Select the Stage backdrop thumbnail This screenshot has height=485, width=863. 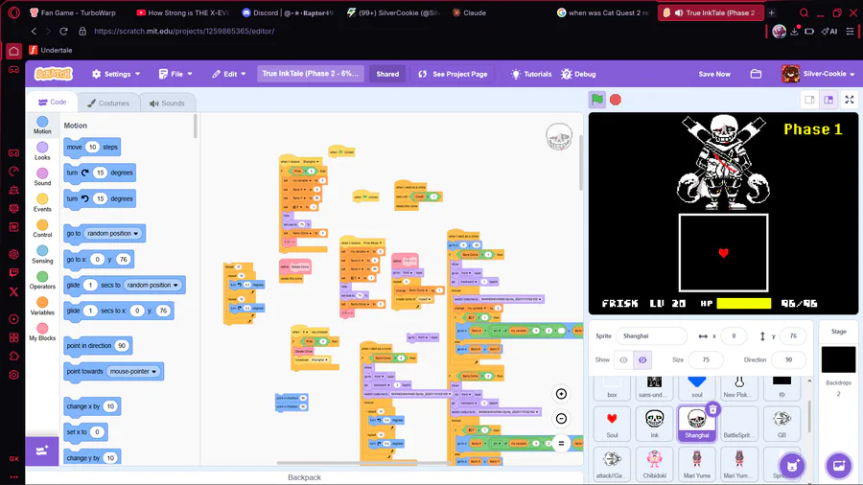click(x=839, y=359)
